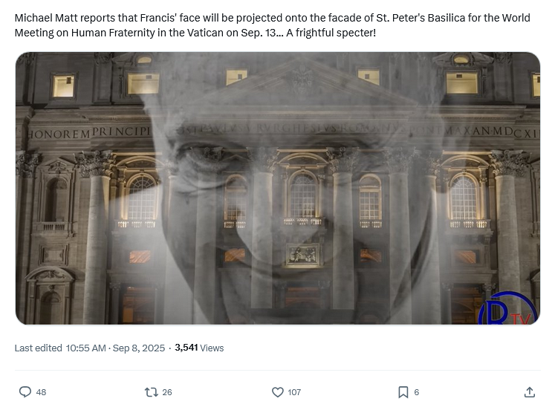Open the reply count showing 48
The image size is (555, 413).
pos(41,392)
